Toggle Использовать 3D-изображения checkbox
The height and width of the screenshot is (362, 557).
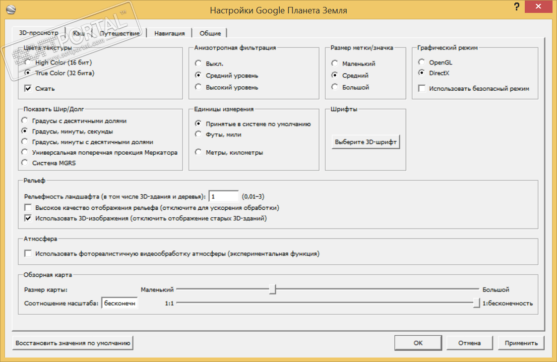click(x=146, y=218)
